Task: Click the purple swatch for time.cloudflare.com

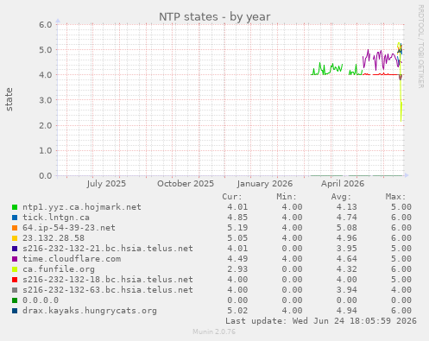Action: [15, 259]
